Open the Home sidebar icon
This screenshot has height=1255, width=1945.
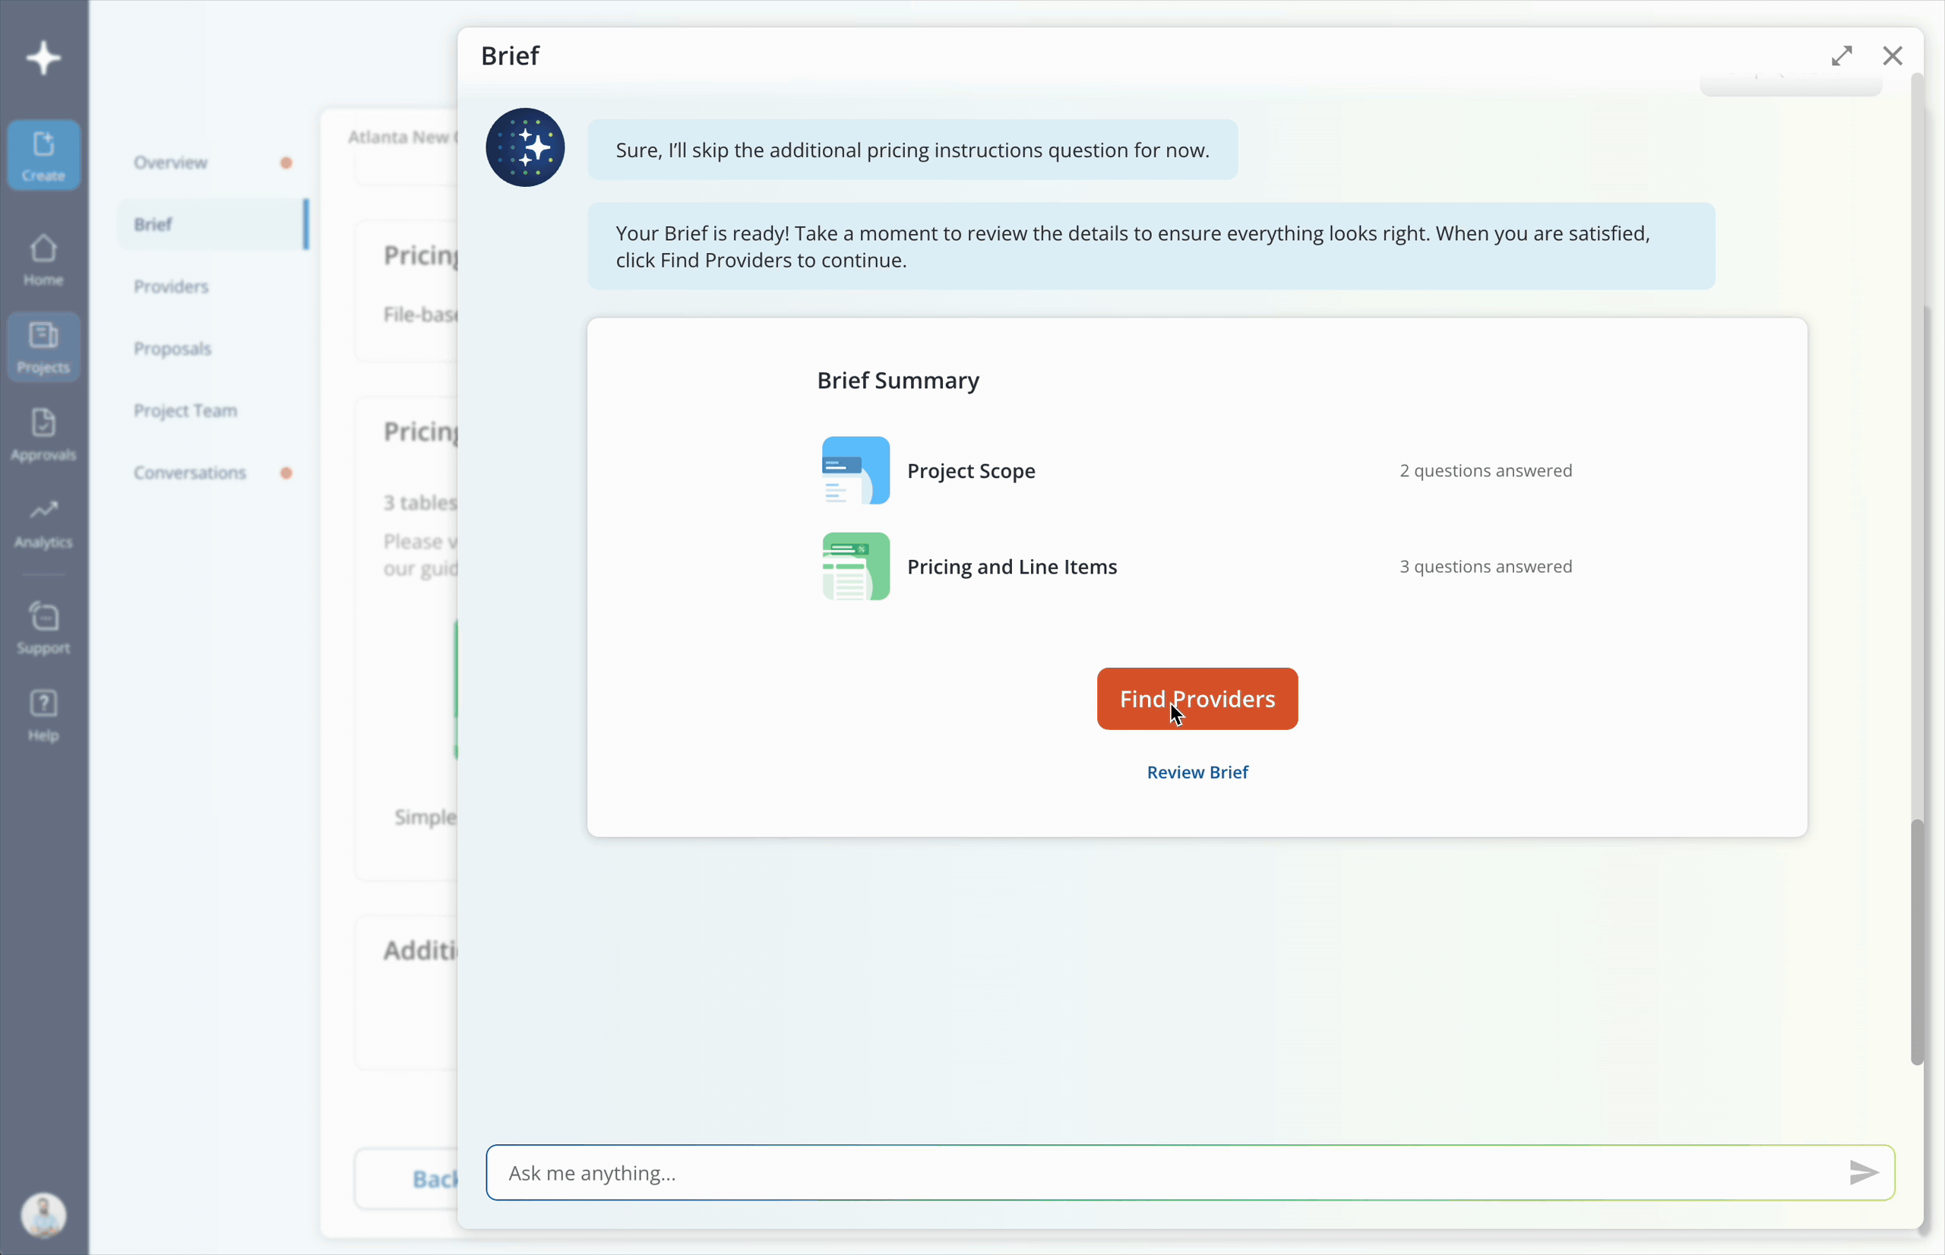tap(43, 259)
